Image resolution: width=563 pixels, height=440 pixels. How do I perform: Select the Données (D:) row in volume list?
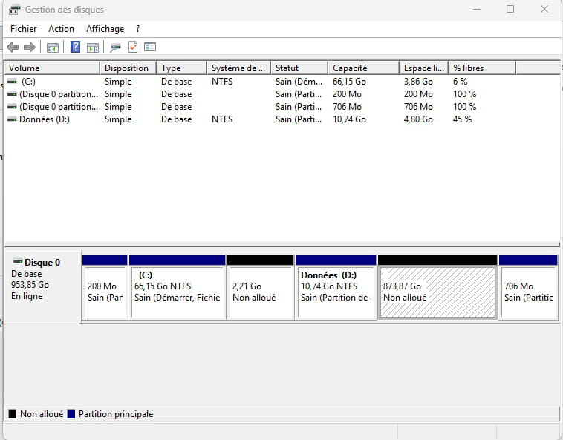(x=45, y=119)
